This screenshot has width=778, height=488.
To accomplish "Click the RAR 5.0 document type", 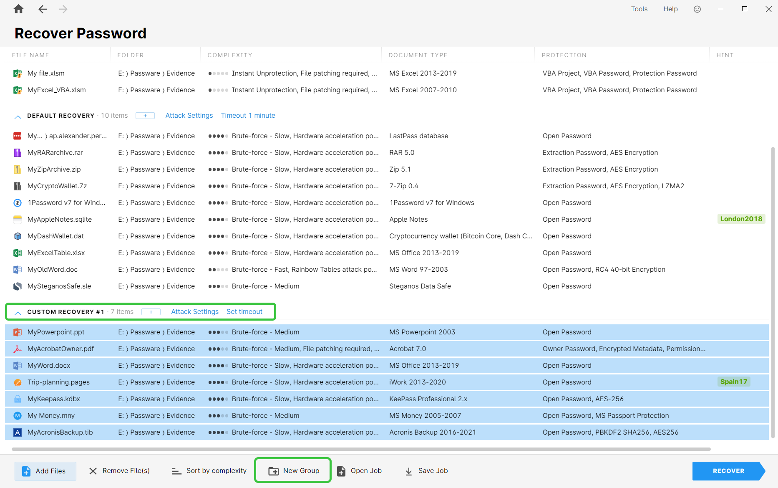I will [x=402, y=153].
